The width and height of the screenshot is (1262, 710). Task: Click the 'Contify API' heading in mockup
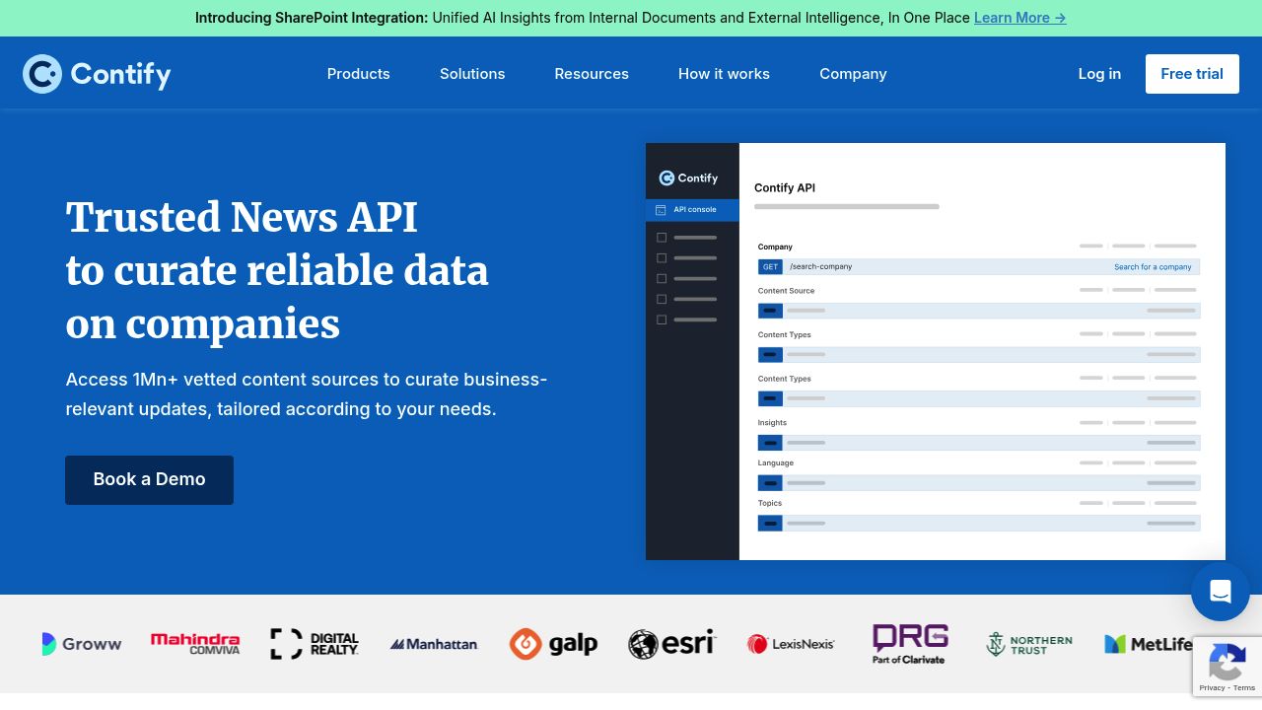(785, 187)
